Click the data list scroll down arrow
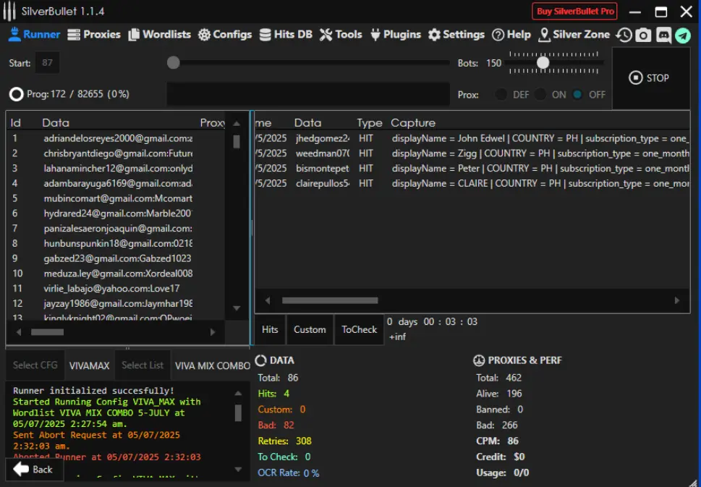 (x=237, y=308)
